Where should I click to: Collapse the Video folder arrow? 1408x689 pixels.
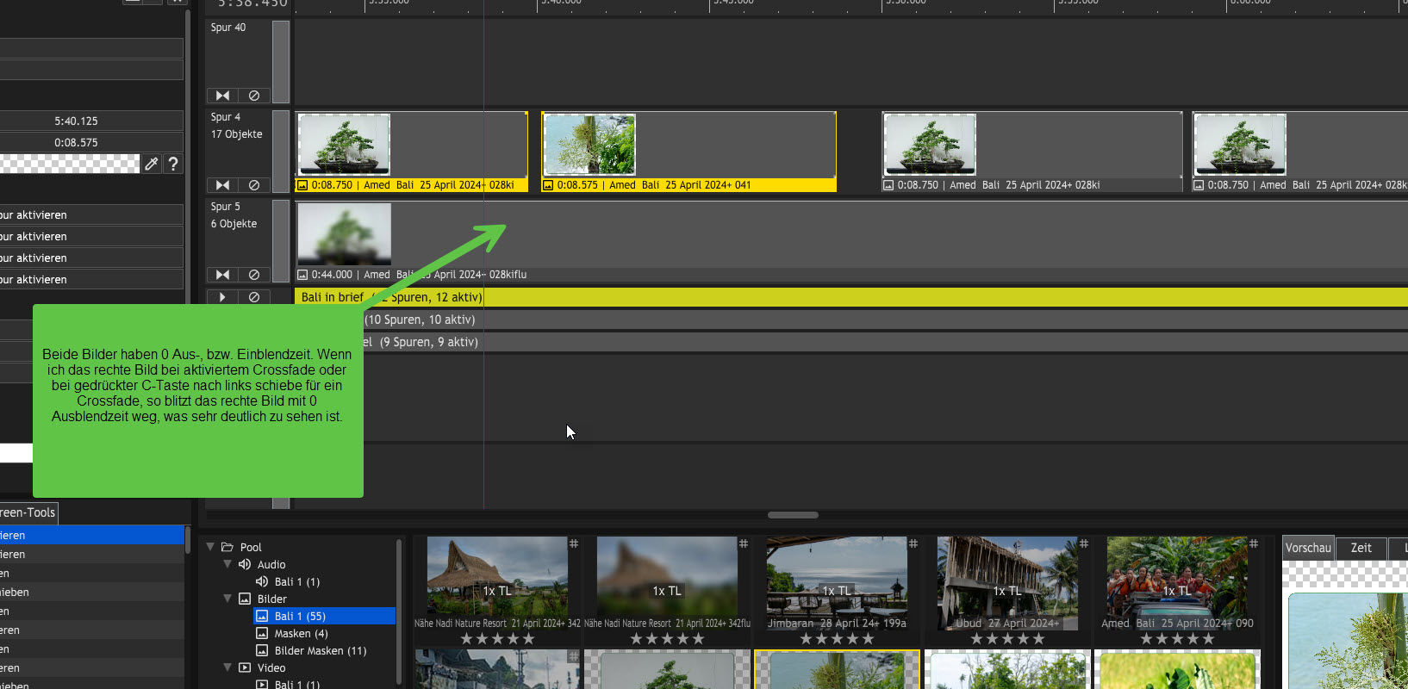[x=227, y=667]
